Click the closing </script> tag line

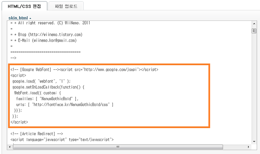[19, 122]
